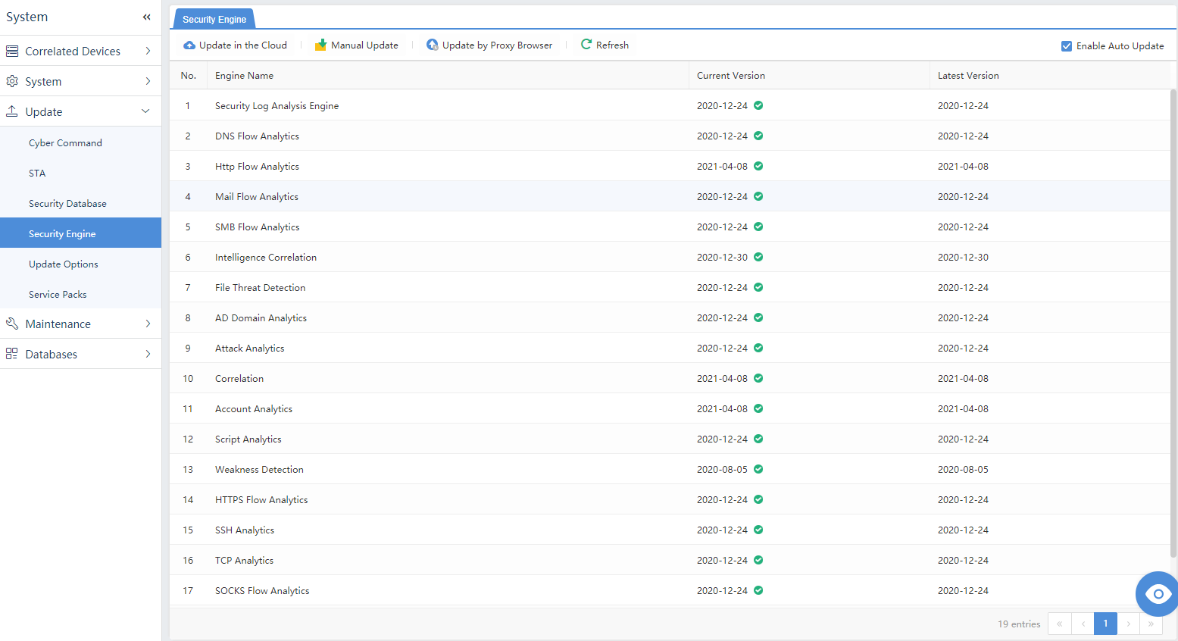1178x641 pixels.
Task: Go to page 1 in pagination
Action: 1105,624
